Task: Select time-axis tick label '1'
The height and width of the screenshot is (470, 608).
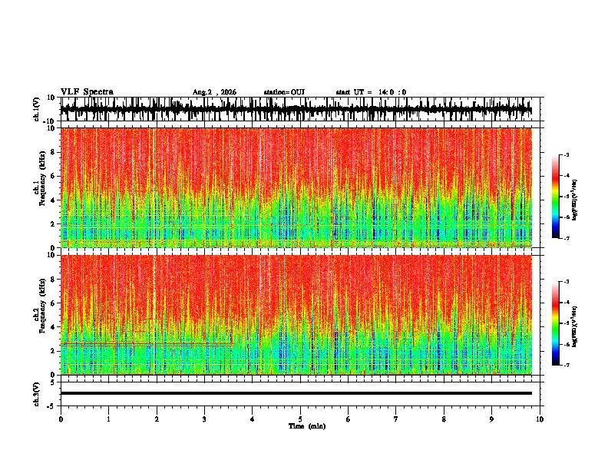Action: 109,419
